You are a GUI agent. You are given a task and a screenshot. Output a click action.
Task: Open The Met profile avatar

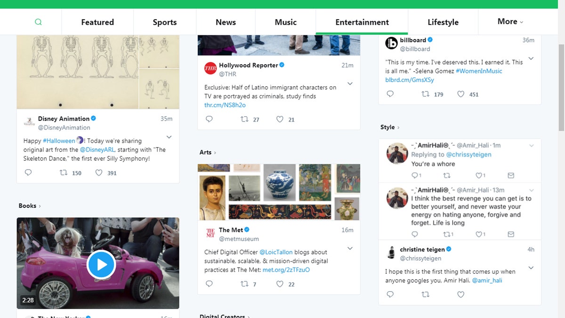[x=210, y=234]
